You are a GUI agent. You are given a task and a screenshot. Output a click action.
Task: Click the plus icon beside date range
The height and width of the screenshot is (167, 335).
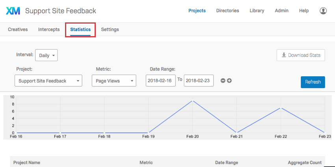coord(229,81)
